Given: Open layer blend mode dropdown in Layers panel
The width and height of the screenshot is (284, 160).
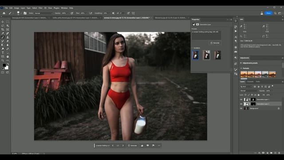Looking at the screenshot, I should 249,91.
